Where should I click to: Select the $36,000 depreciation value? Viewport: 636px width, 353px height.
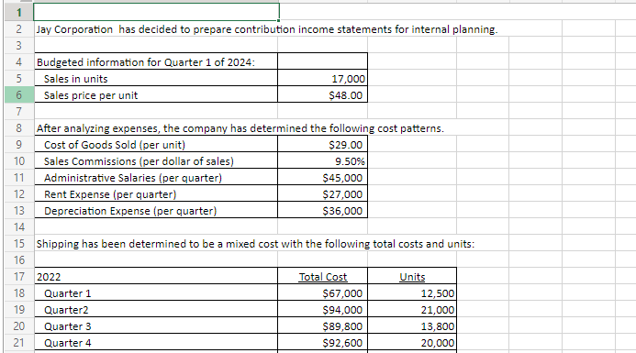click(322, 211)
